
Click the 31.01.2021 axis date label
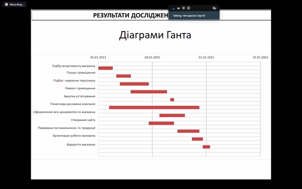tap(206, 57)
